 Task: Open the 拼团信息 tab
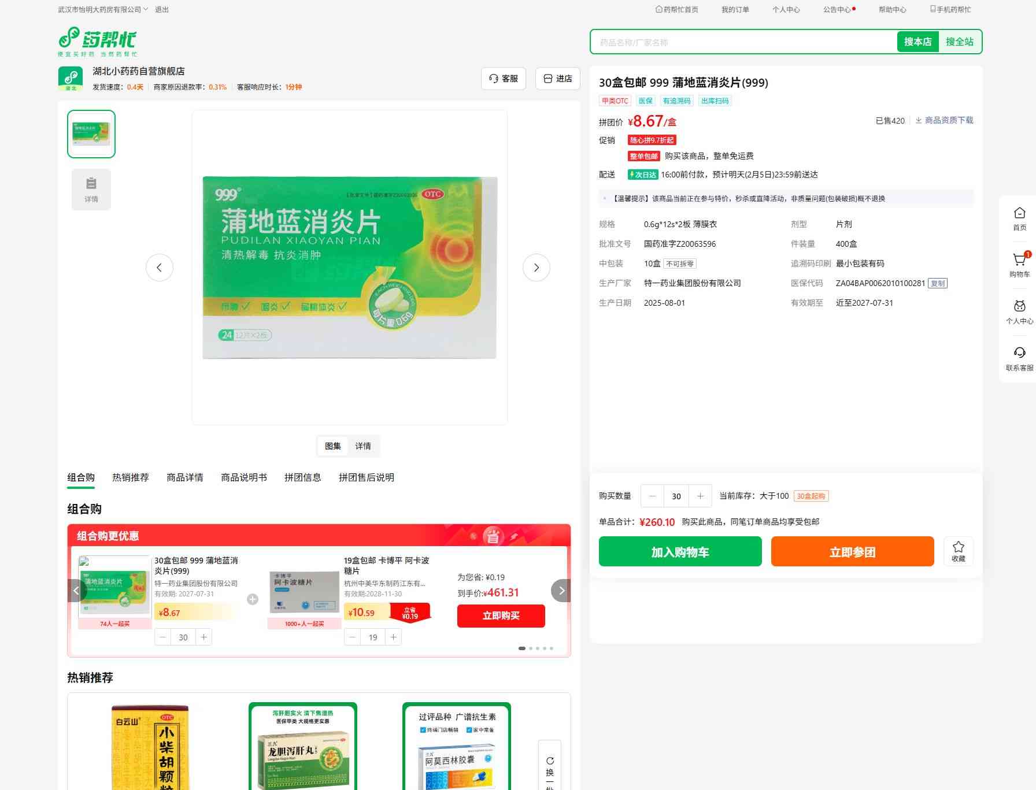pyautogui.click(x=302, y=477)
